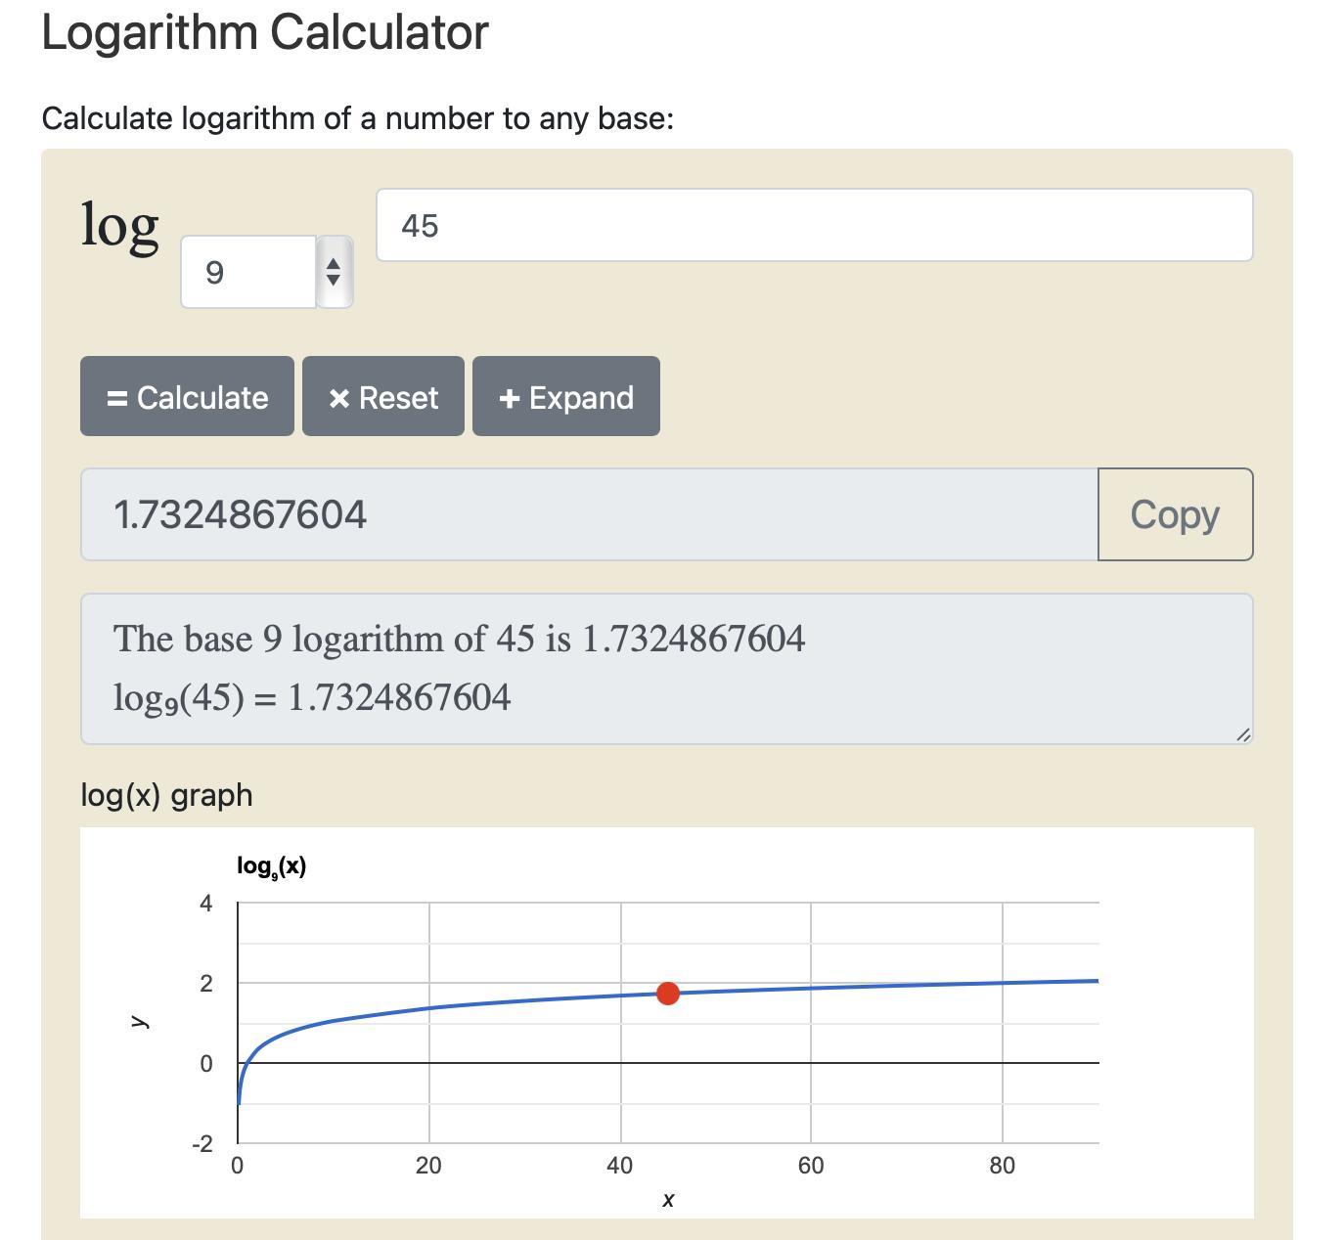This screenshot has height=1240, width=1344.
Task: Click the log₉(x) graph title
Action: [271, 866]
